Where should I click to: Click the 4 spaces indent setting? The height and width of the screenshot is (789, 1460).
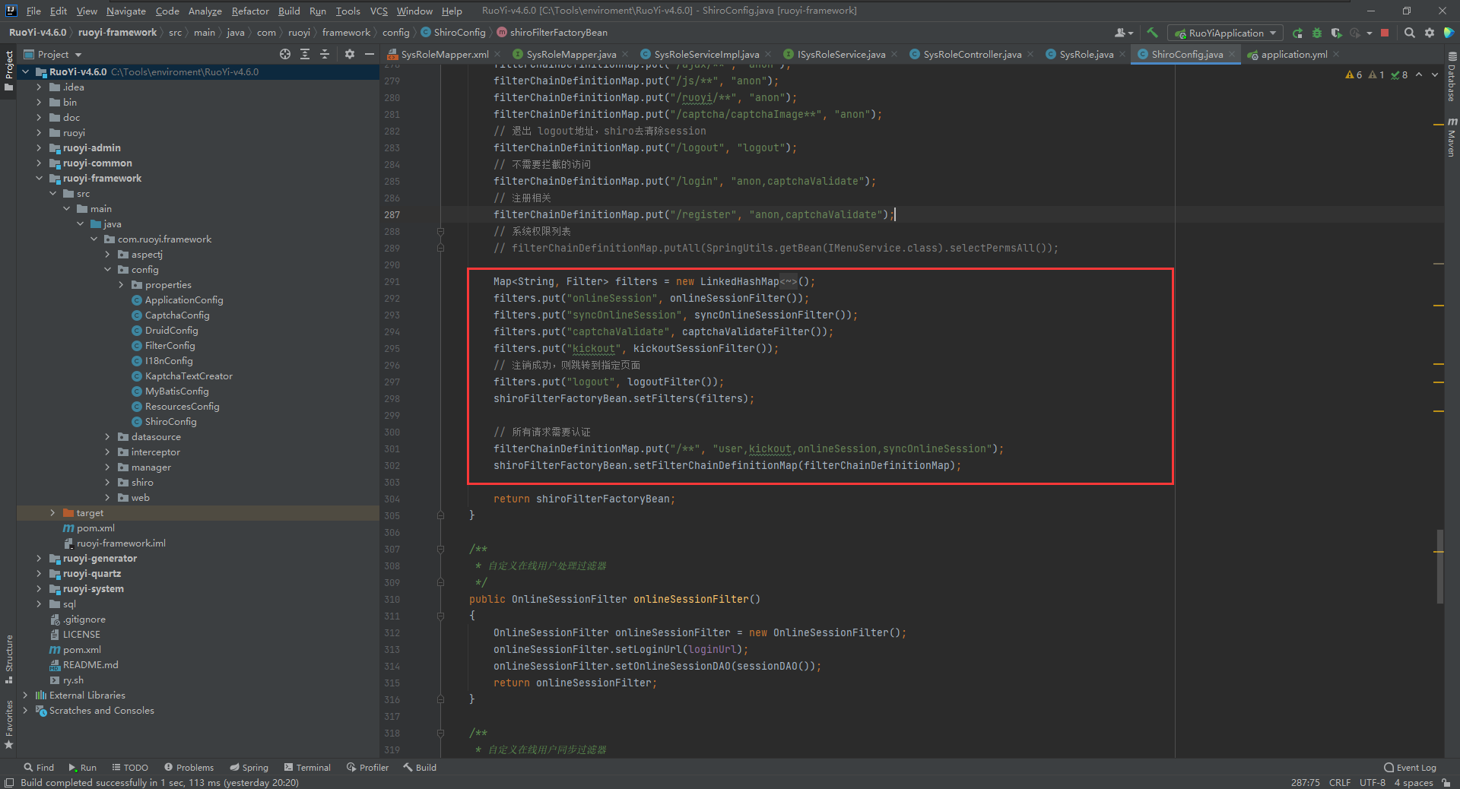click(1413, 782)
